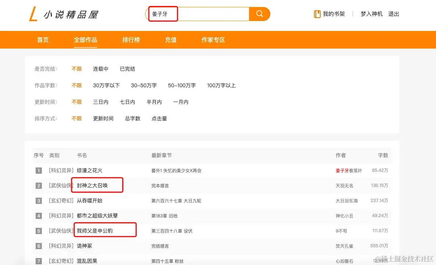
Task: Click category [武侠仙侠] in row 2
Action: (61, 185)
